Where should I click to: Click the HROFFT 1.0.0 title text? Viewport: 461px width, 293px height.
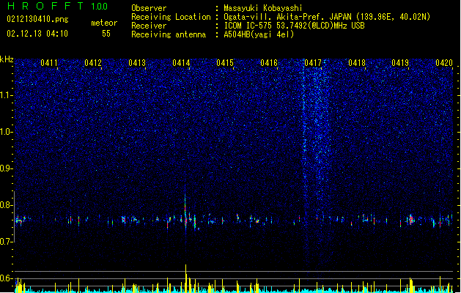tap(57, 6)
